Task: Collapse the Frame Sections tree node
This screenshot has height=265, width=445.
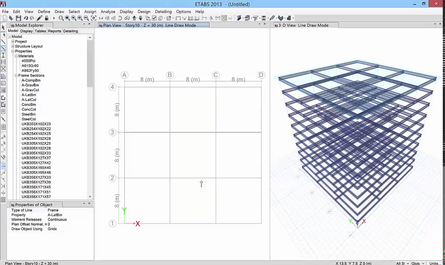Action: (16, 75)
